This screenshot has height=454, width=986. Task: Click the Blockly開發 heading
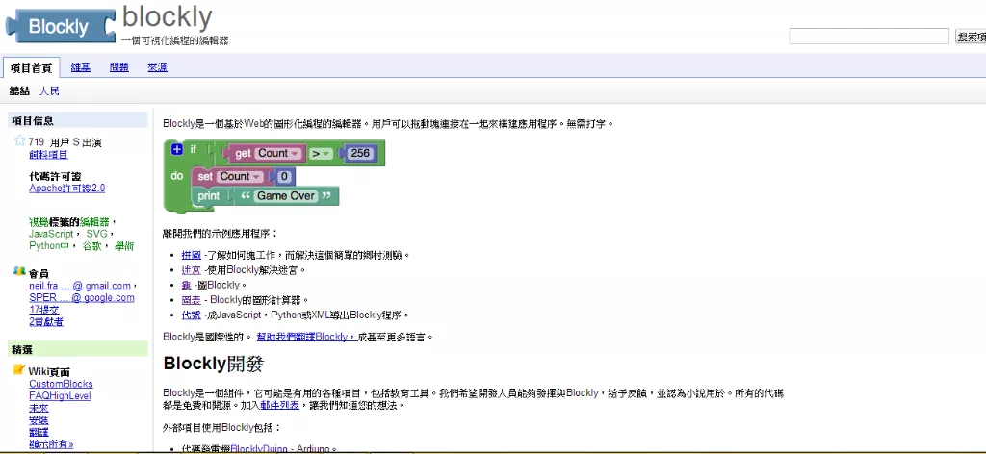click(x=213, y=365)
